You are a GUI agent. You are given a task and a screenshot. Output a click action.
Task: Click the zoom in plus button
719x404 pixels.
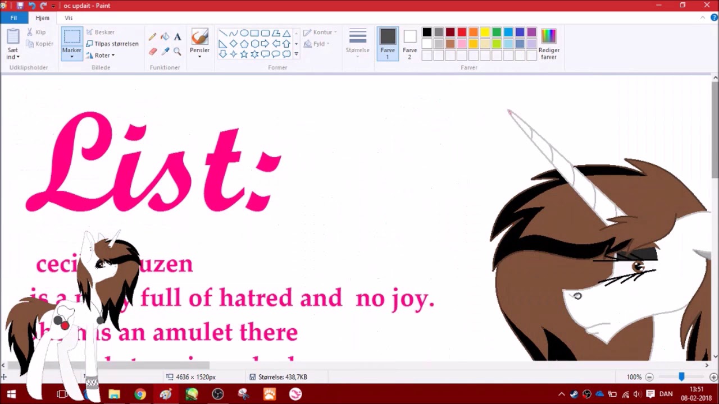(713, 377)
